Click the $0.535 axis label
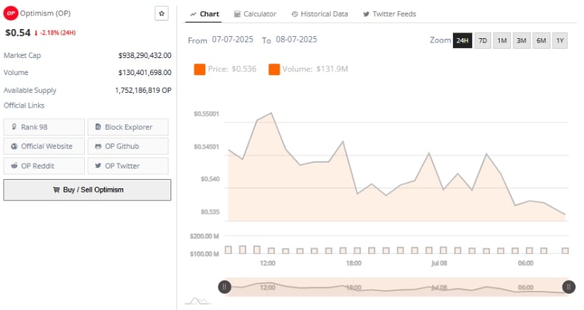The image size is (584, 310). 210,212
